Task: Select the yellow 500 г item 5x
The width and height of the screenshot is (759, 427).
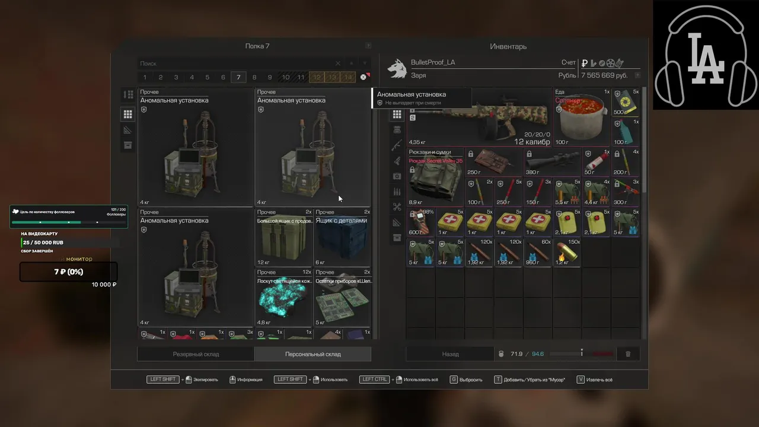Action: [626, 103]
